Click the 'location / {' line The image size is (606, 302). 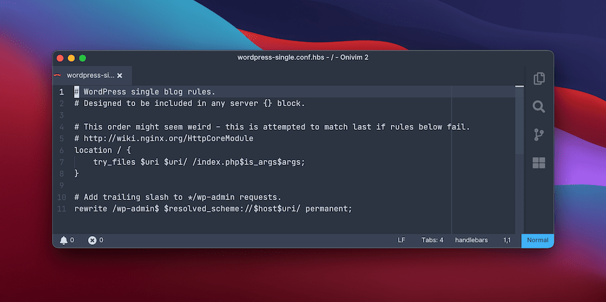pos(103,150)
